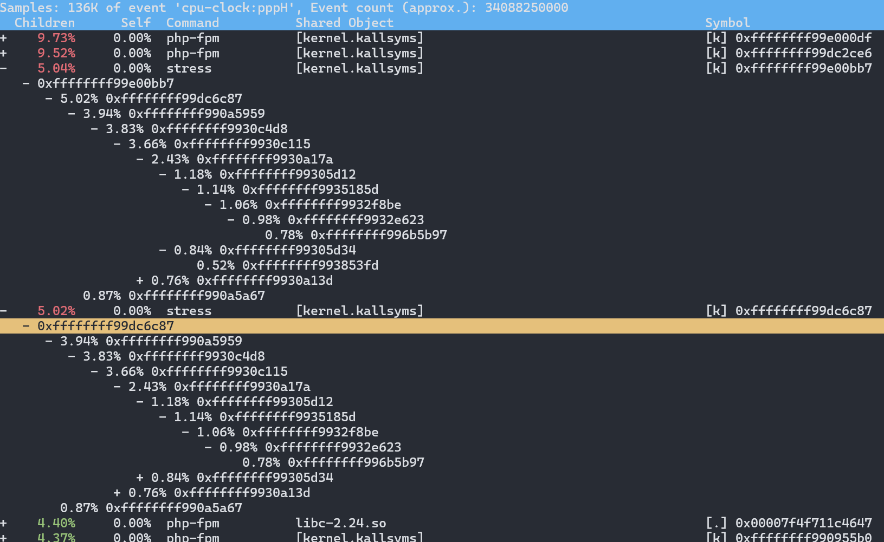Click the 5.04% children value
Screen dimensions: 884x542
pos(56,68)
